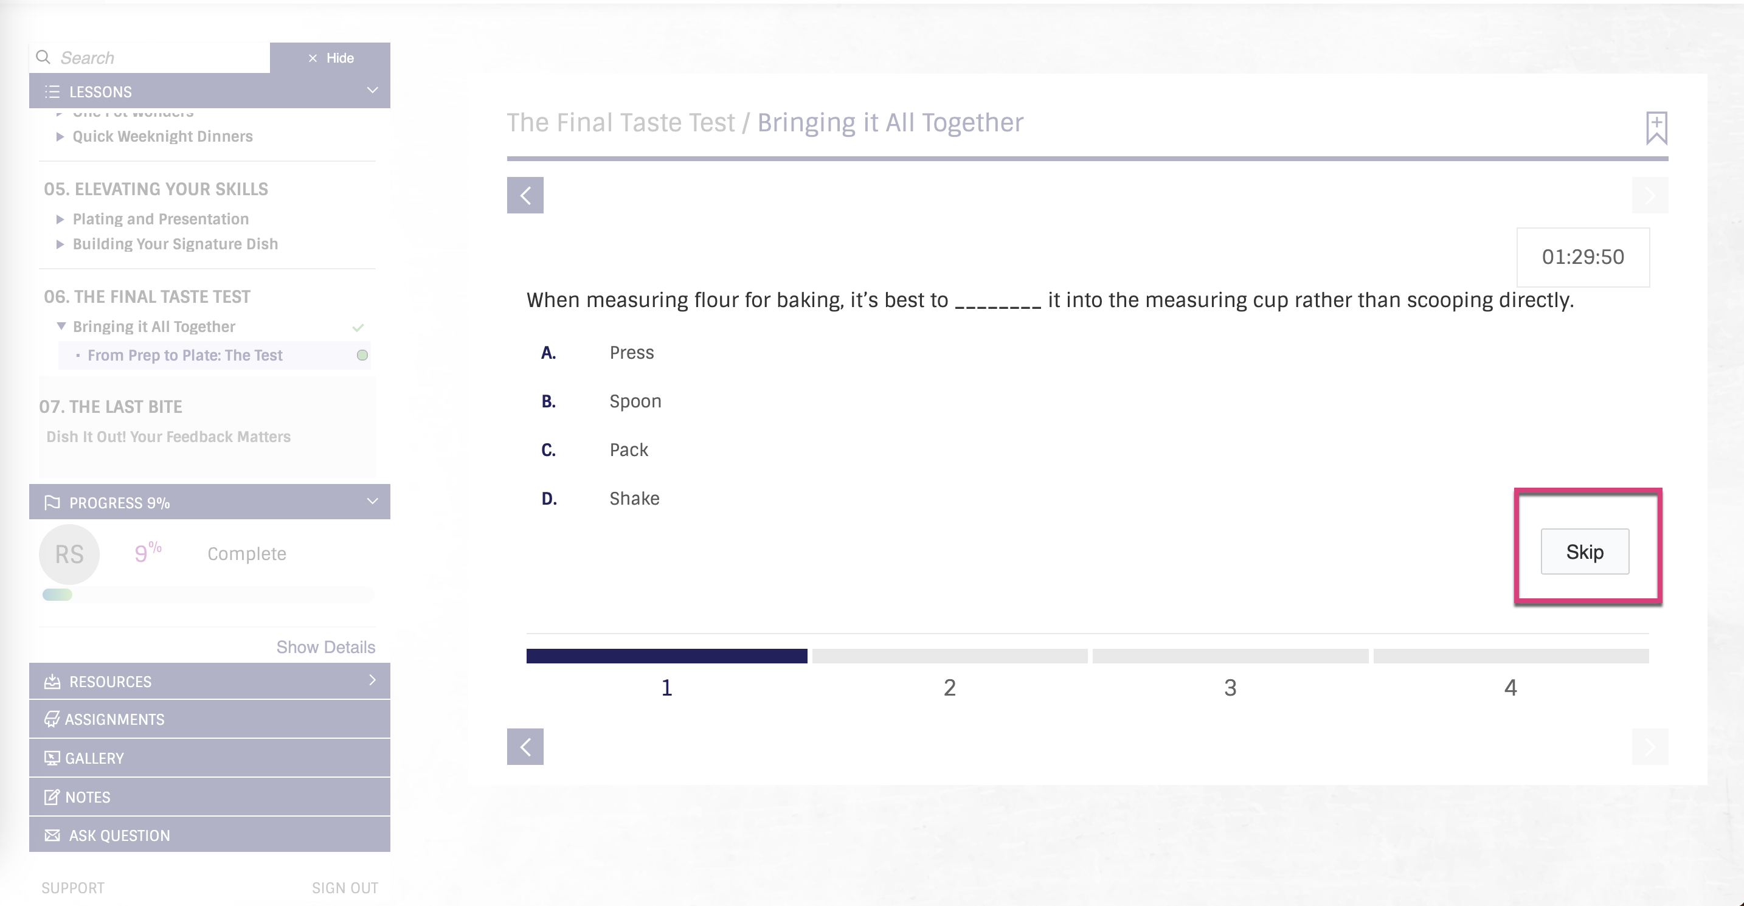This screenshot has width=1744, height=906.
Task: Collapse the LESSONS panel
Action: 372,89
